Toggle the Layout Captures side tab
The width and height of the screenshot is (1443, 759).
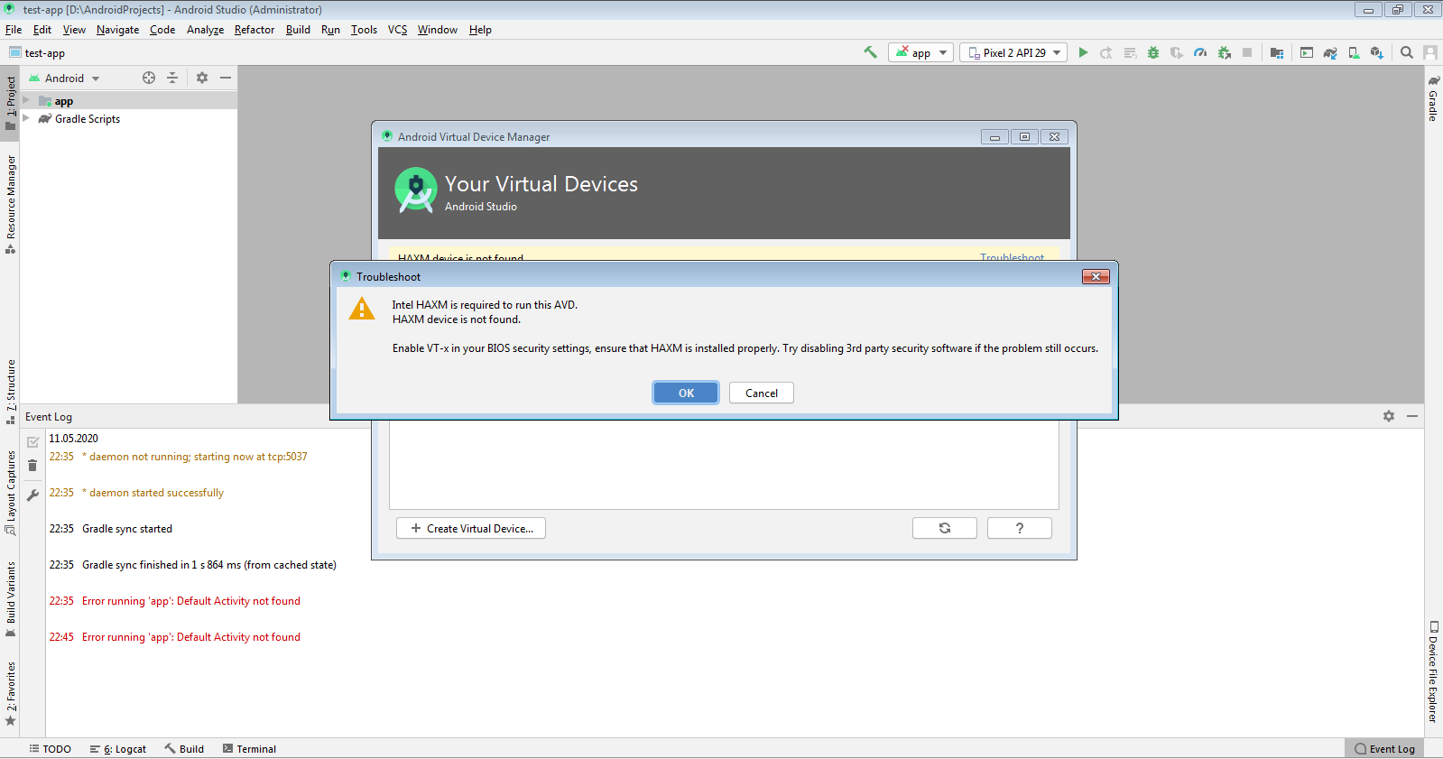click(x=10, y=493)
